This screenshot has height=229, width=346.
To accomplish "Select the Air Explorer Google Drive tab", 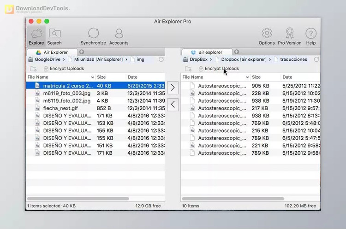I will coord(52,52).
